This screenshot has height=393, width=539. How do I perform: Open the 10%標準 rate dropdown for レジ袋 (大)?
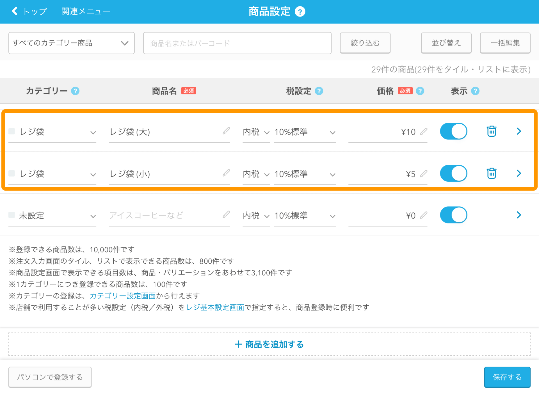click(x=305, y=132)
